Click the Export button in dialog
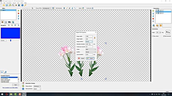This screenshot has width=172, height=96. point(90,58)
